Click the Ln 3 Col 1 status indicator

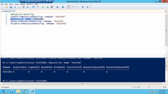click(137, 87)
